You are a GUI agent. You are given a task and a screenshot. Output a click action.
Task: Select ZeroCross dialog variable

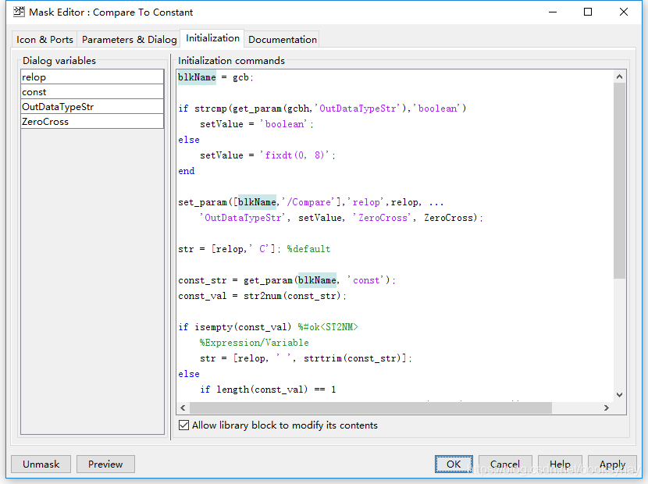(x=92, y=122)
